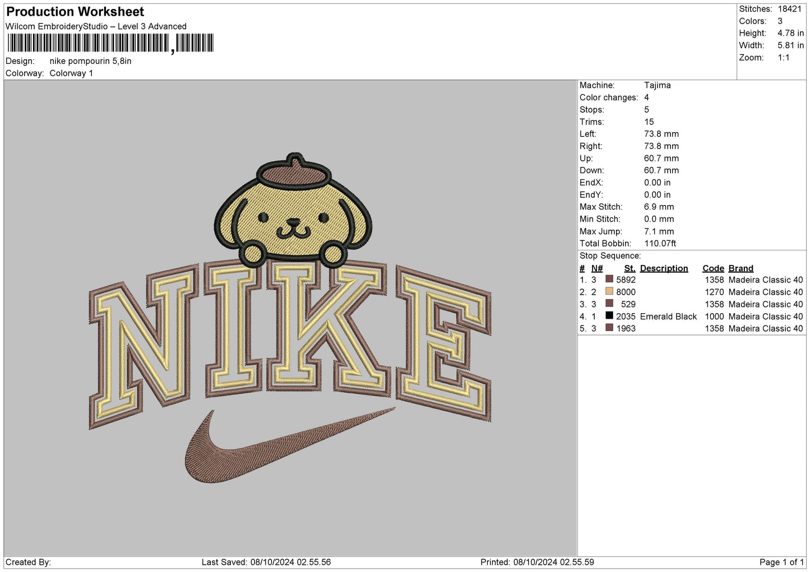
Task: Click the 'Brand' column header
Action: [x=741, y=268]
